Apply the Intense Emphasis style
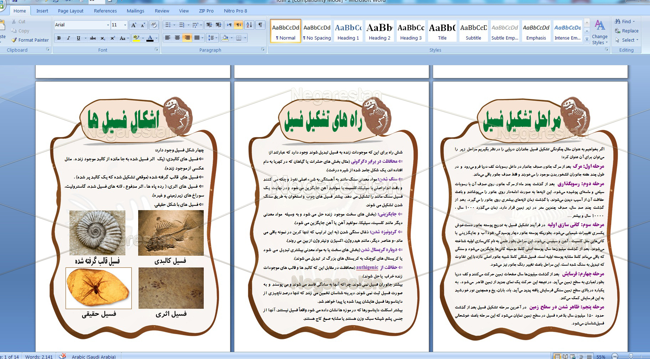 pyautogui.click(x=568, y=31)
